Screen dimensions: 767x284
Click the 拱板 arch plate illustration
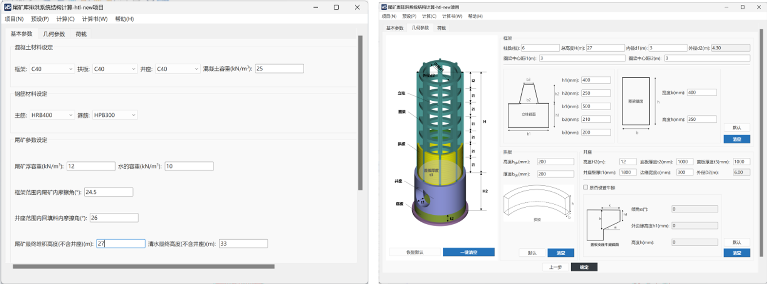point(537,202)
